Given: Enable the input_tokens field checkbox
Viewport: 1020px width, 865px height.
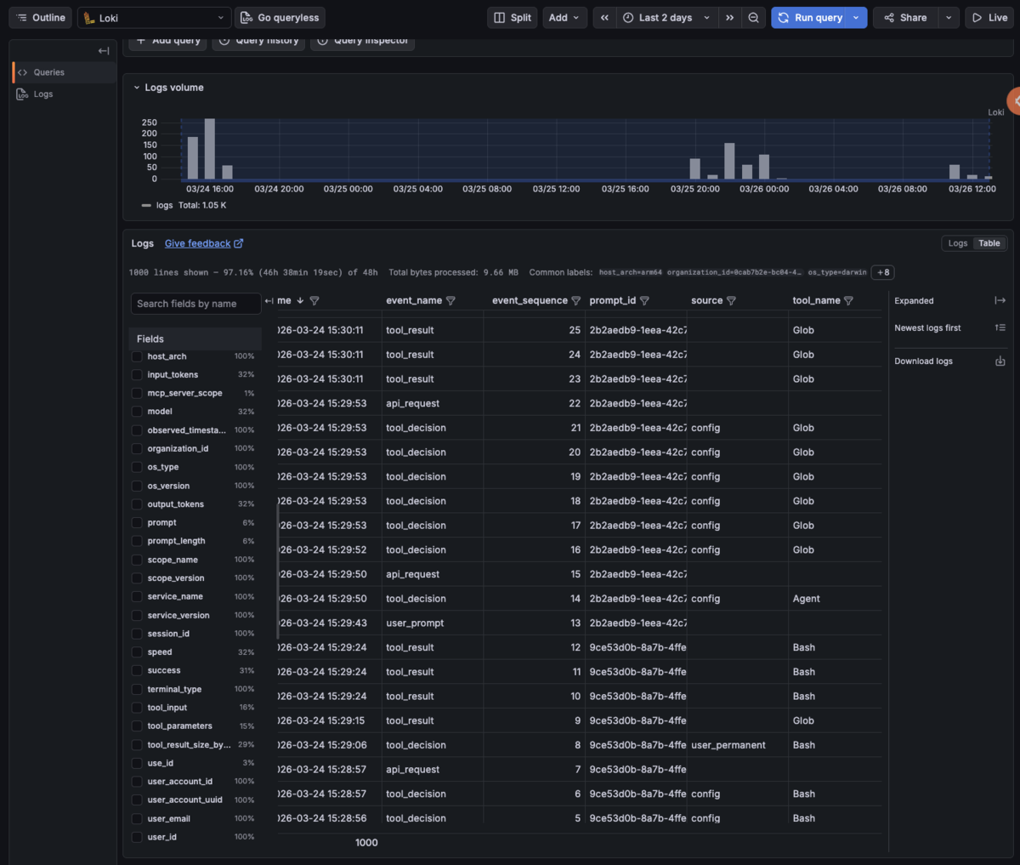Looking at the screenshot, I should (137, 375).
